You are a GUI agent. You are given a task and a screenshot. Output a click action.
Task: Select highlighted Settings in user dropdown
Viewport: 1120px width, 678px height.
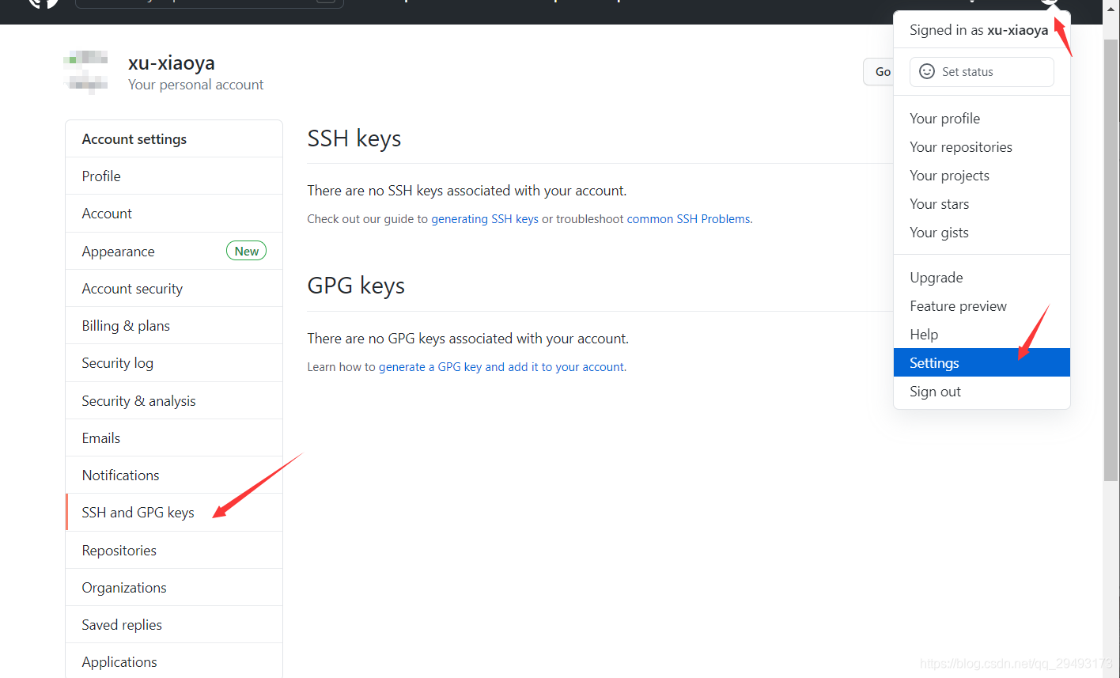[982, 362]
